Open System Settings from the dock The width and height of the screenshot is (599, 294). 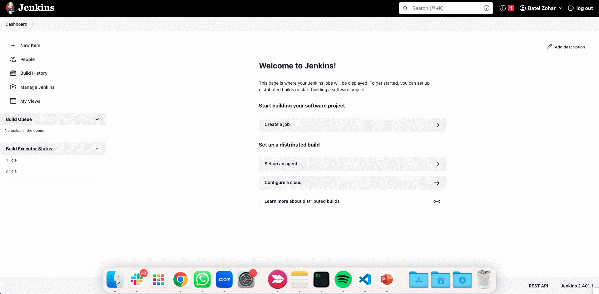pyautogui.click(x=246, y=279)
